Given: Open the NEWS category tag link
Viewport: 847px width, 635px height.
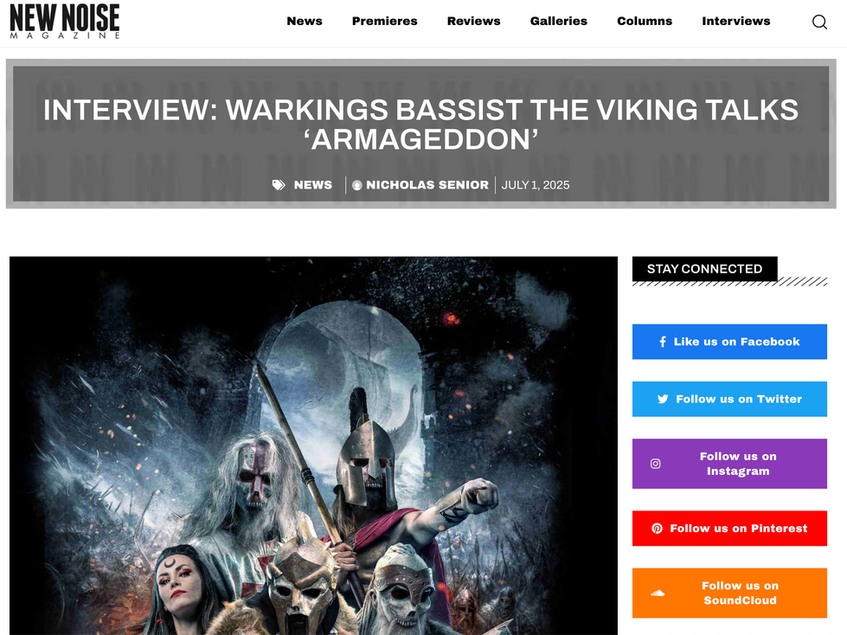Looking at the screenshot, I should point(313,185).
